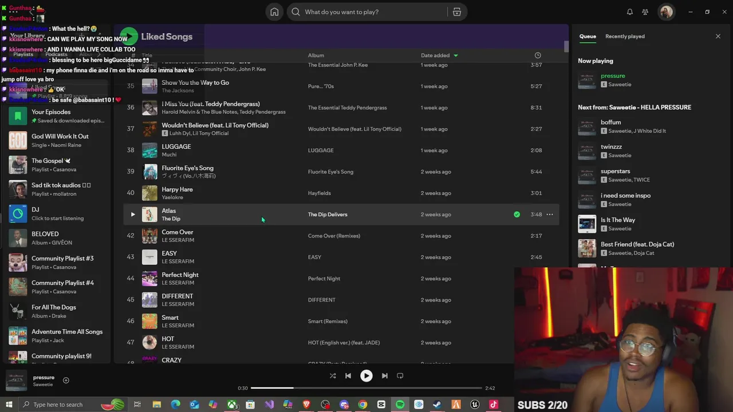Open Sad tik tok audios playlist

point(57,189)
